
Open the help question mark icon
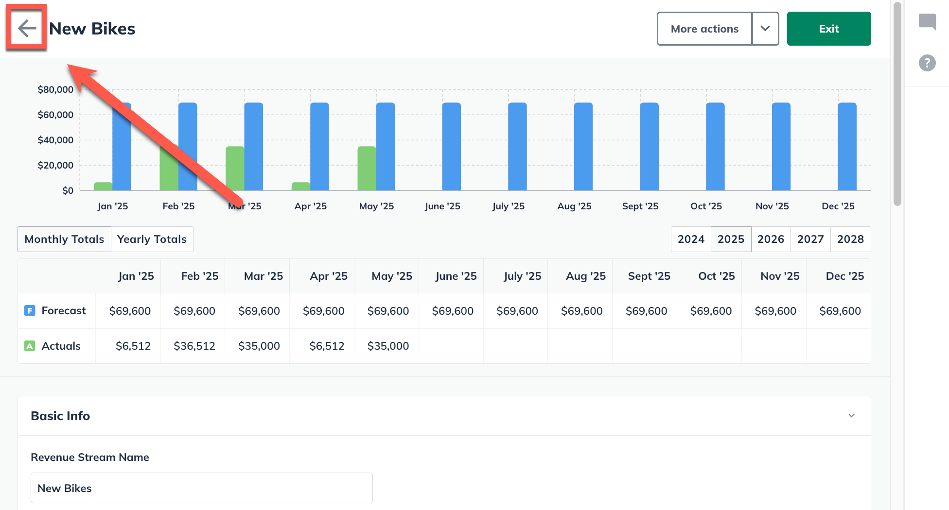click(927, 63)
